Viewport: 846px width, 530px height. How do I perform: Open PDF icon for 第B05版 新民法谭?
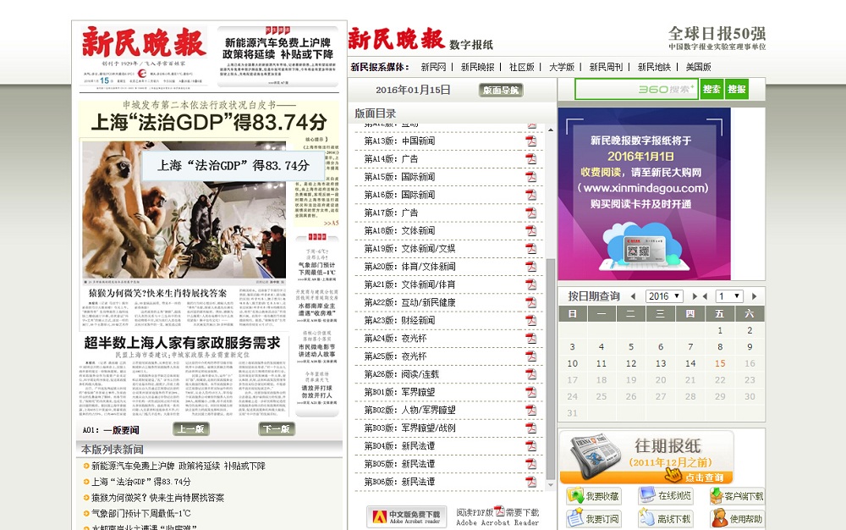click(x=531, y=464)
